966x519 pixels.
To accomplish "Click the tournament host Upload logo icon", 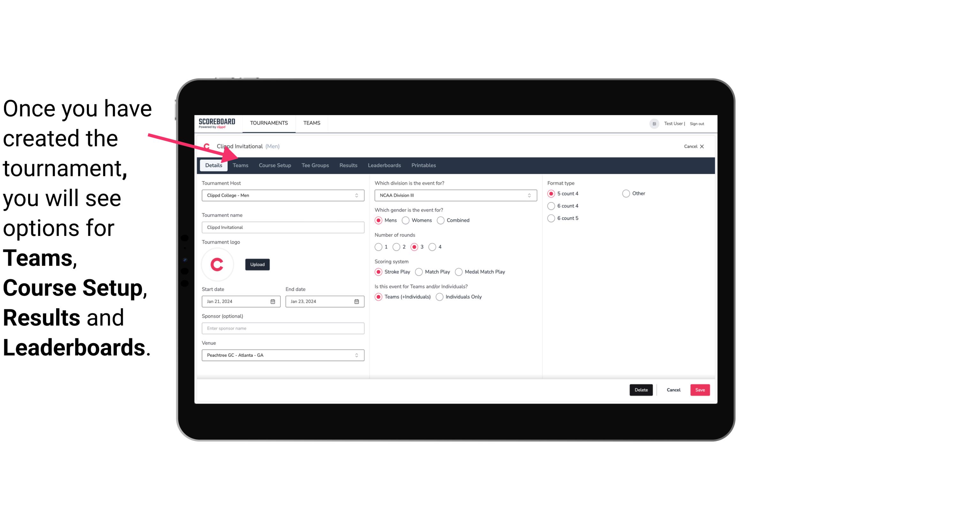I will 257,264.
